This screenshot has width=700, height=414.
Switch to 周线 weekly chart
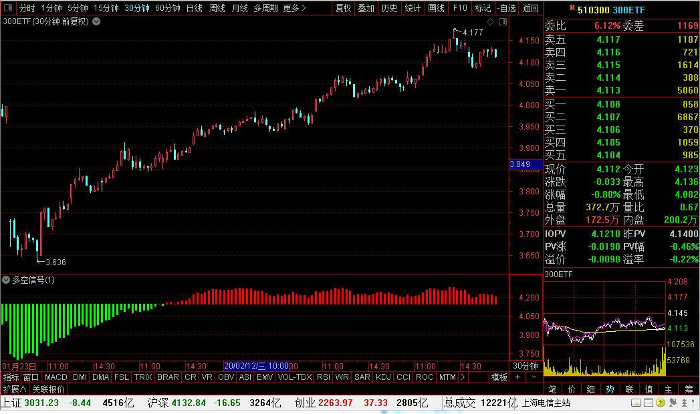point(217,8)
